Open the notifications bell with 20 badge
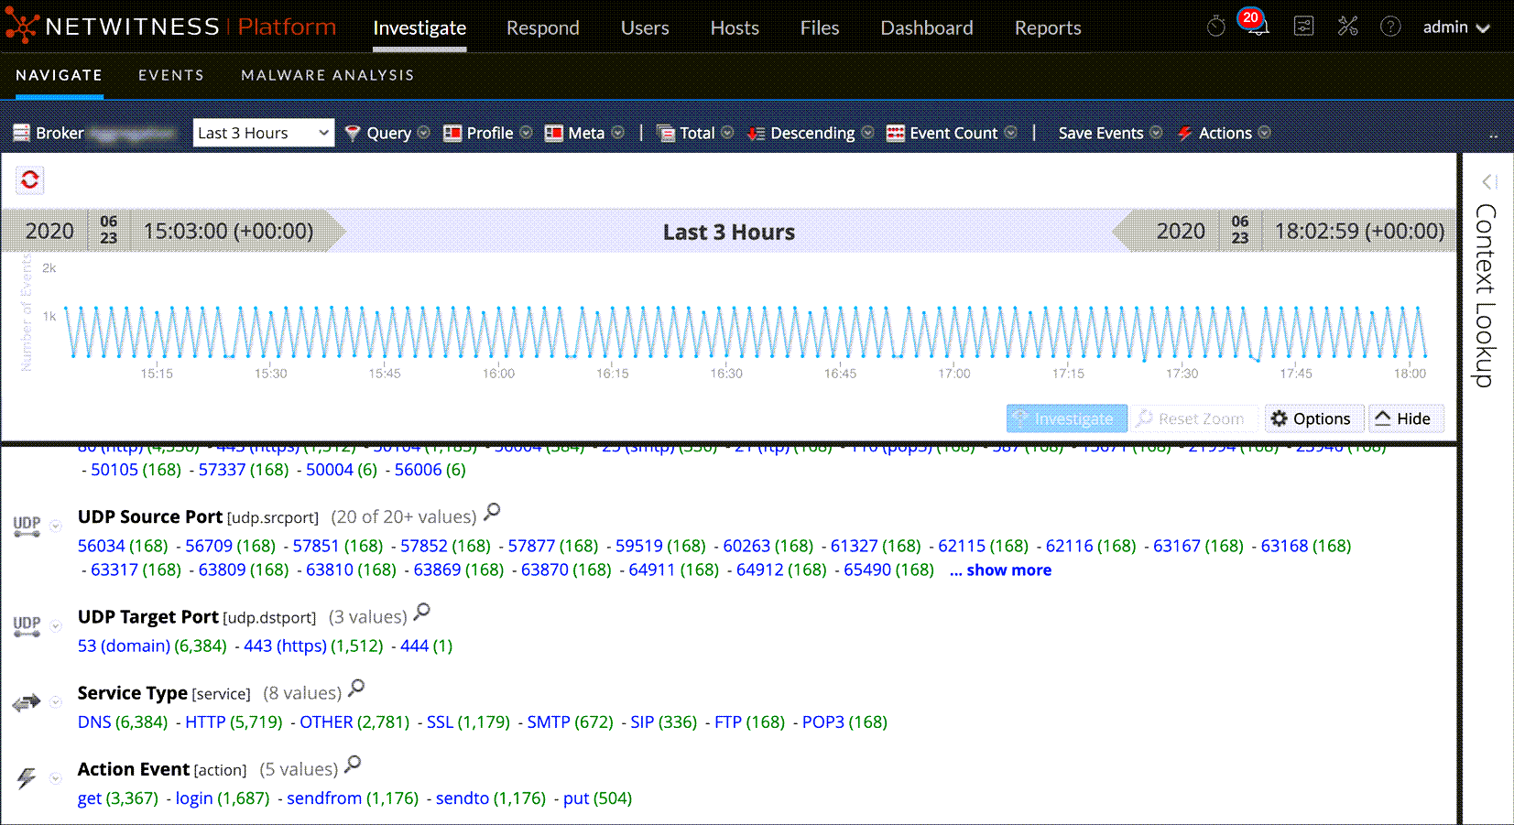Viewport: 1514px width, 825px height. (1257, 27)
